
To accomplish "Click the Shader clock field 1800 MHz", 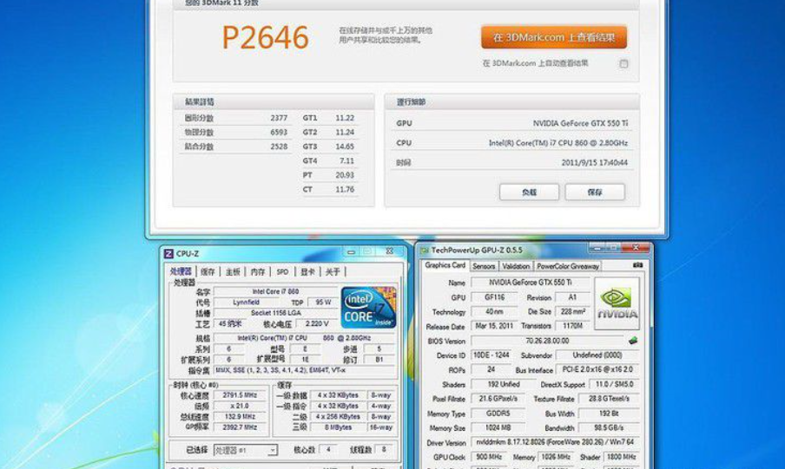I will [621, 457].
